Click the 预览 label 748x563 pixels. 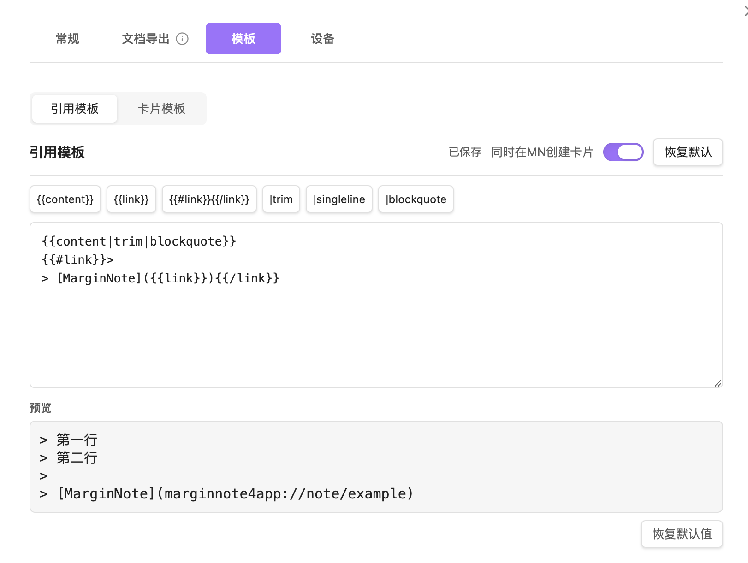click(x=41, y=408)
